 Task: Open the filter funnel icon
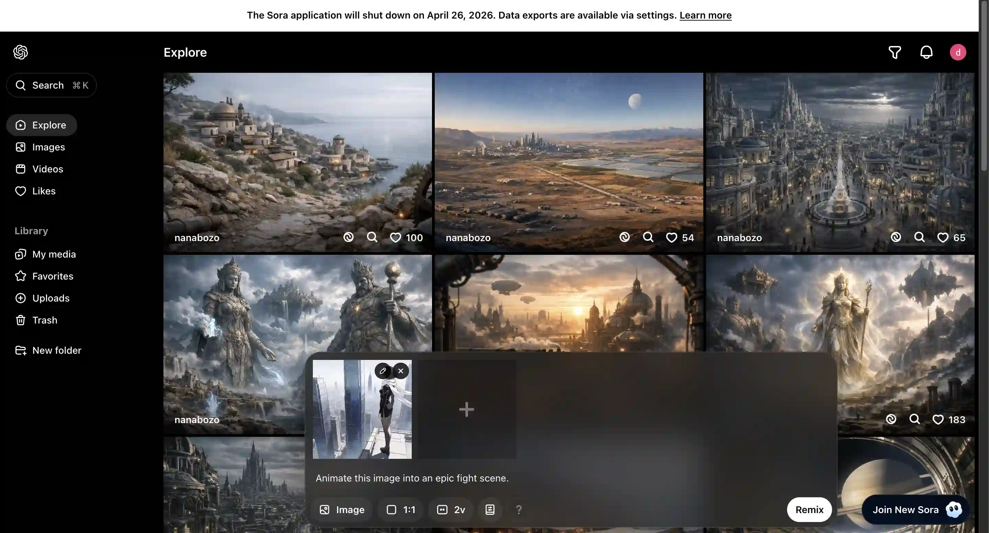pos(895,52)
